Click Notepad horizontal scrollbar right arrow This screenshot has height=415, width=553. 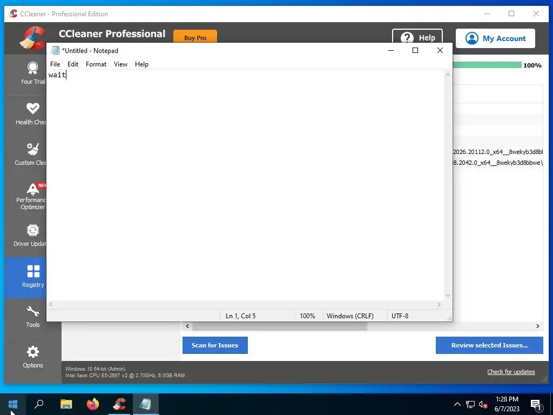(x=439, y=304)
